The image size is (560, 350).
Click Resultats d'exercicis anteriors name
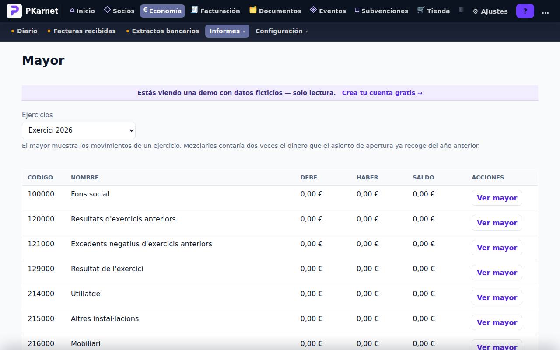coord(123,219)
